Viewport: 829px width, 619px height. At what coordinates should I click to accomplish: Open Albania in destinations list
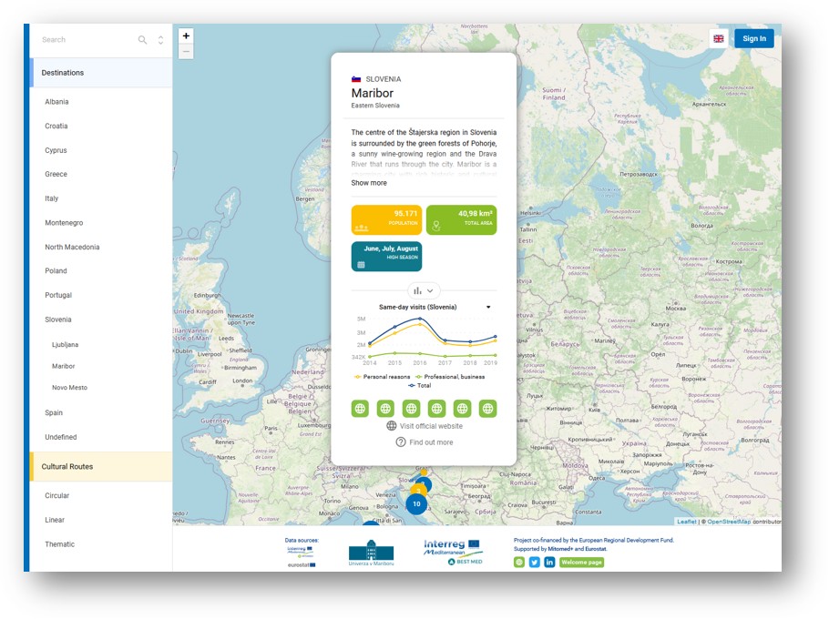56,102
